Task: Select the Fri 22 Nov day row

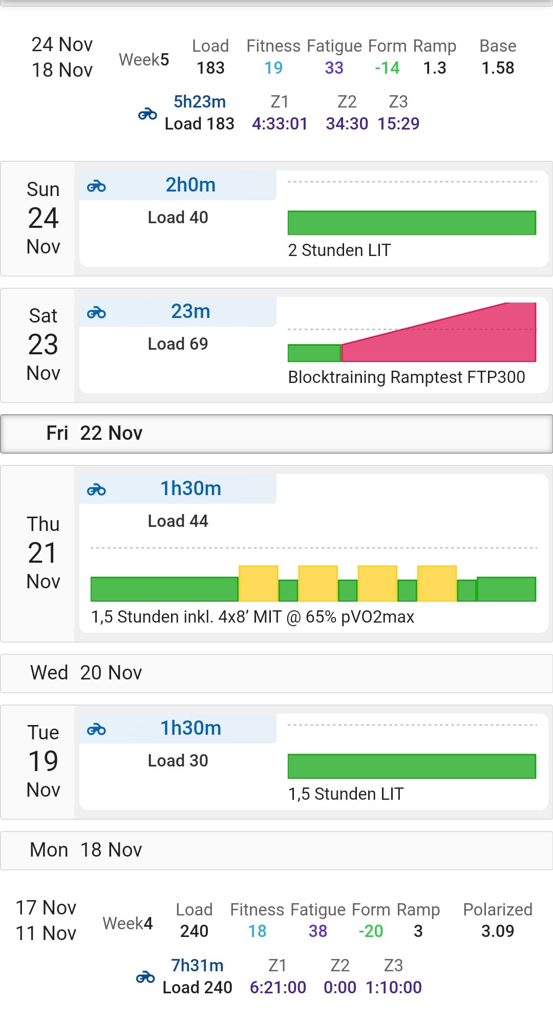Action: [x=276, y=434]
